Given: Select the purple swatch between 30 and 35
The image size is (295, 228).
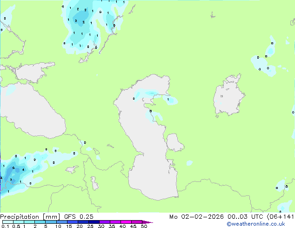Looking at the screenshot, I should pos(105,222).
